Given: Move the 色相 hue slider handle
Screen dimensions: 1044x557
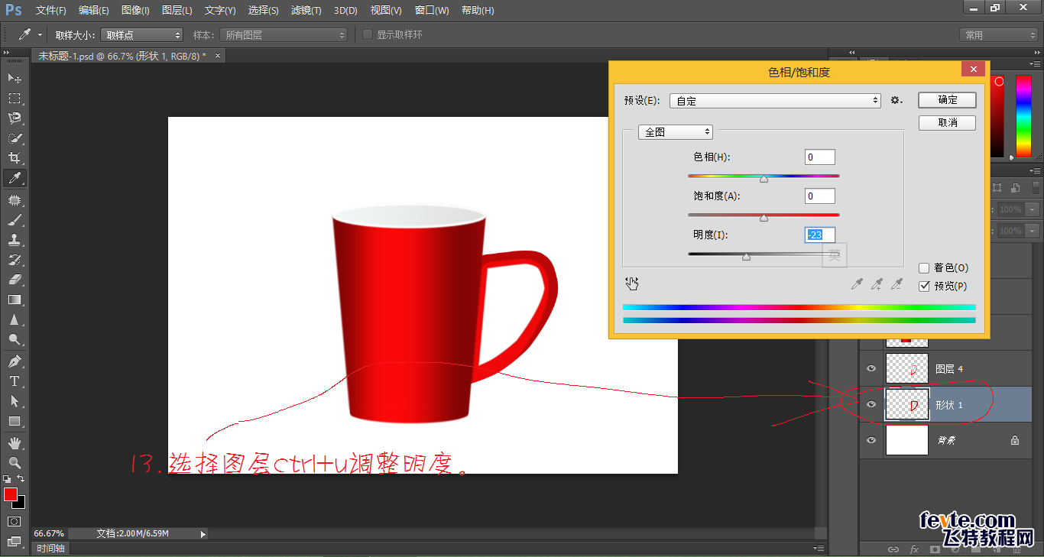Looking at the screenshot, I should 764,179.
